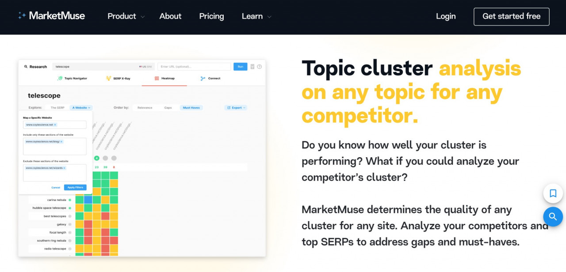Click the bookmark floating icon
The width and height of the screenshot is (566, 272).
coord(553,193)
